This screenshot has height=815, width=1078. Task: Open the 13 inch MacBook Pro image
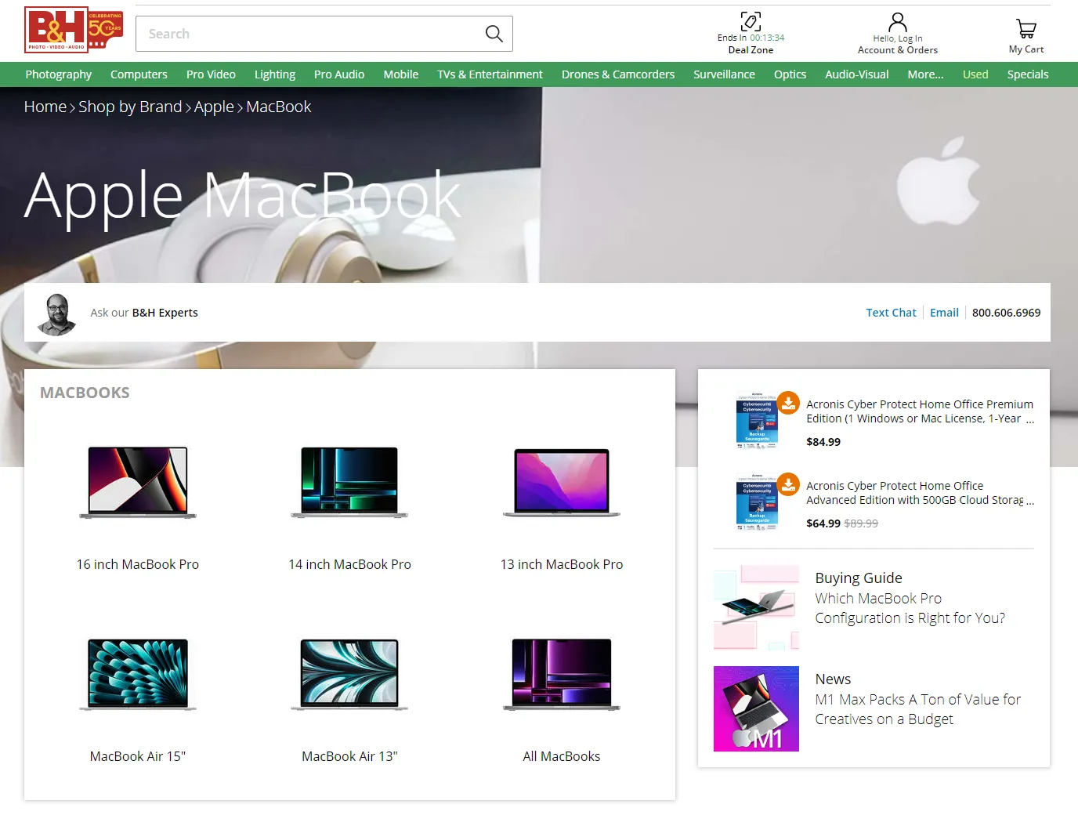[x=562, y=483]
